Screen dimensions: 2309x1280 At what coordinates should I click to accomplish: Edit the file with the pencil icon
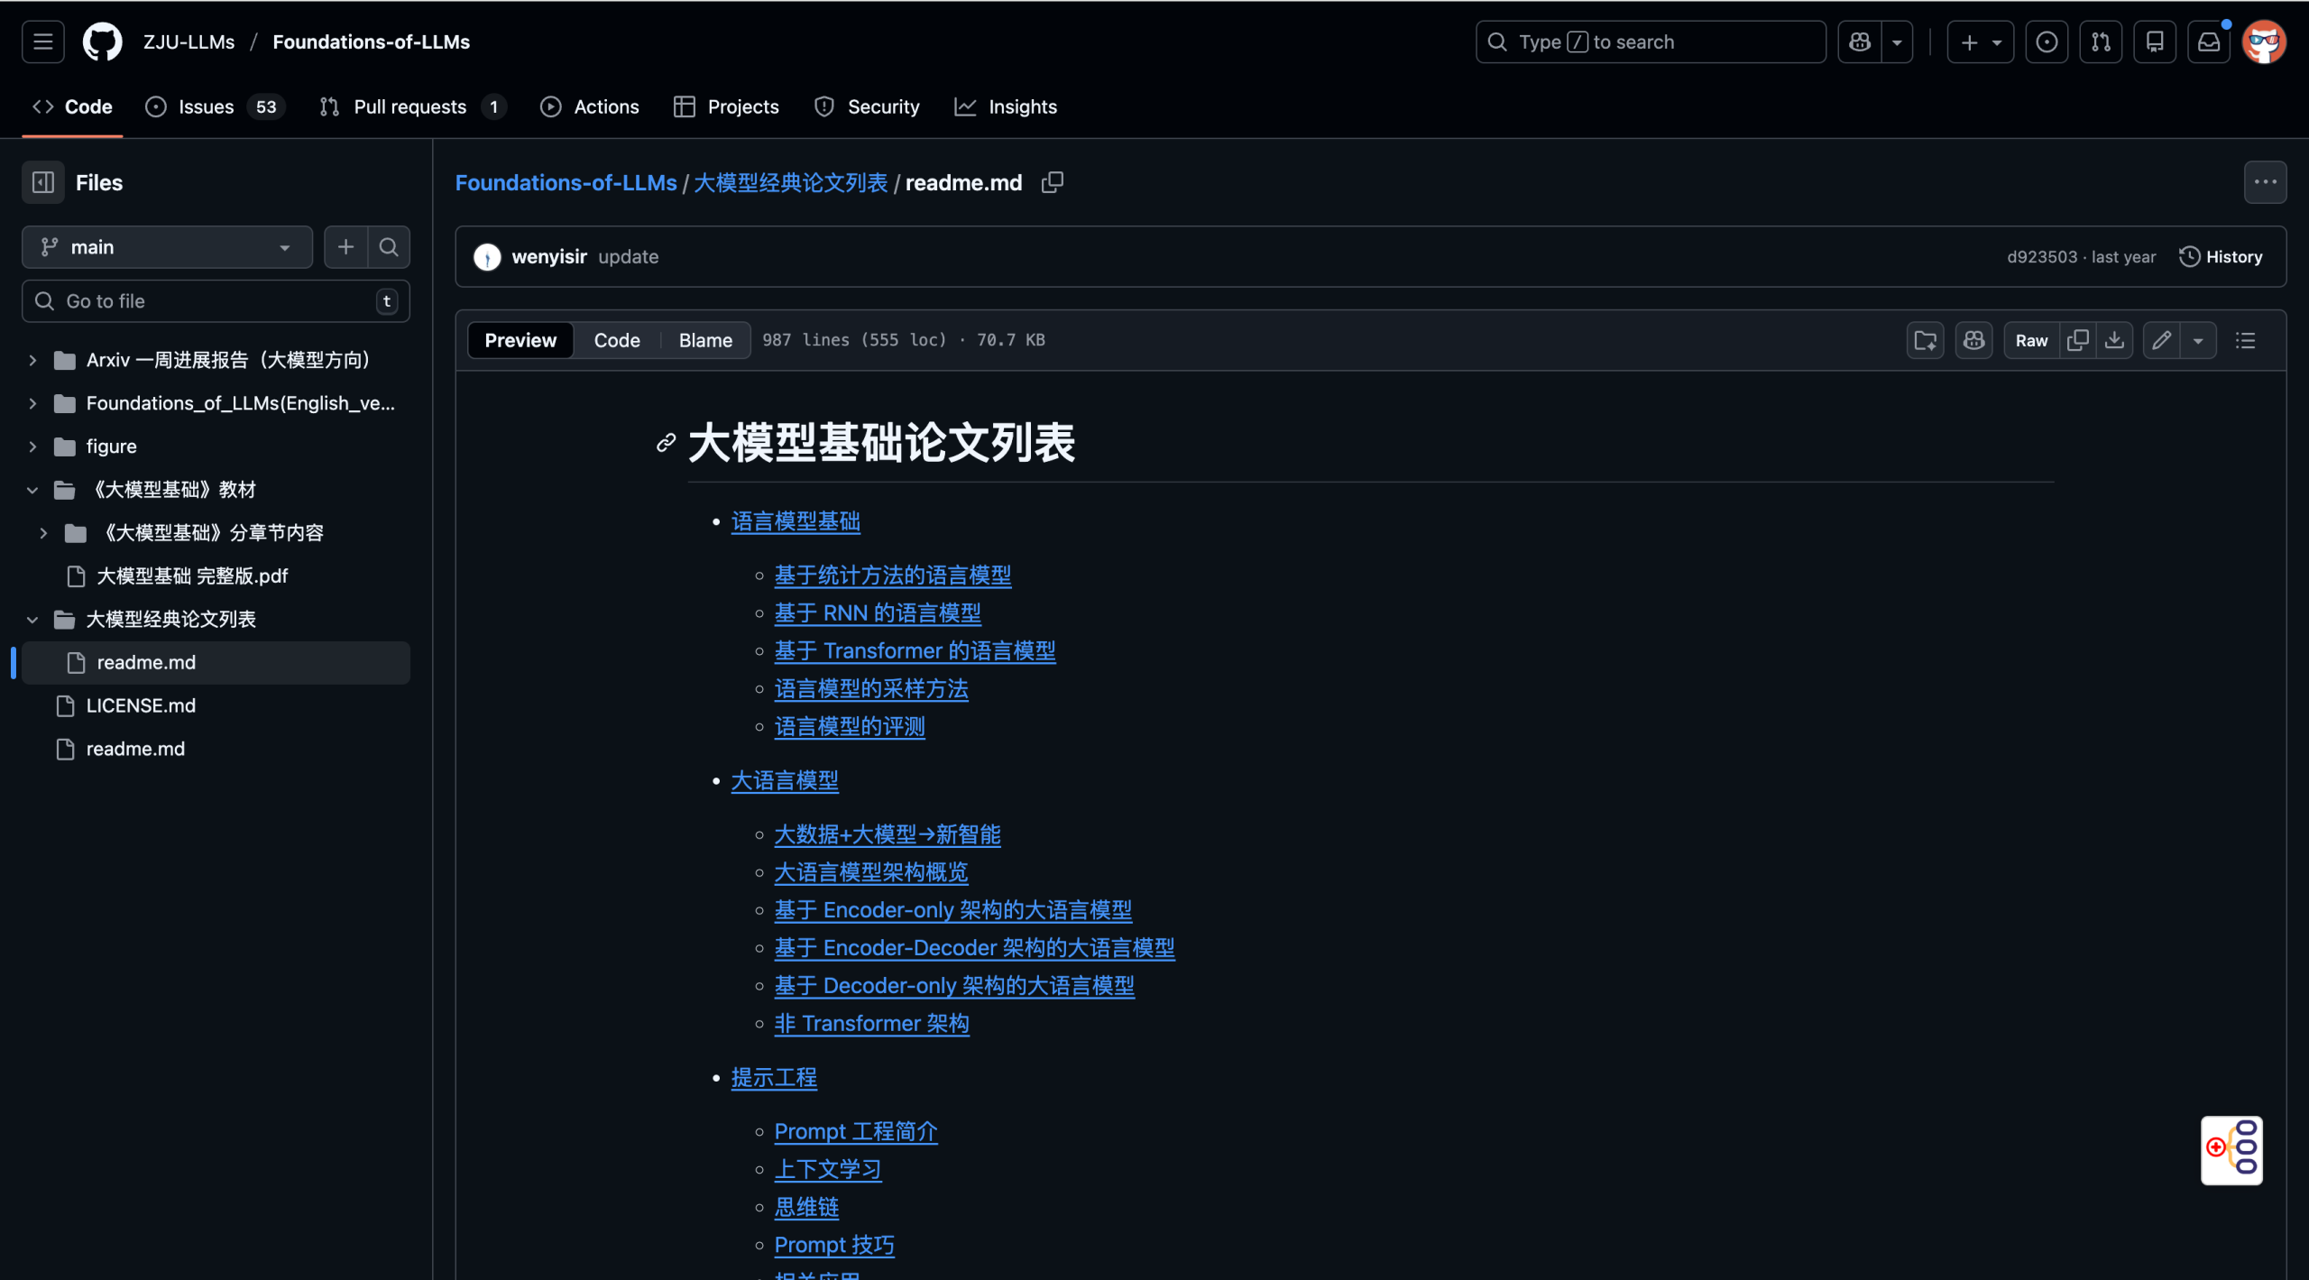pos(2160,340)
